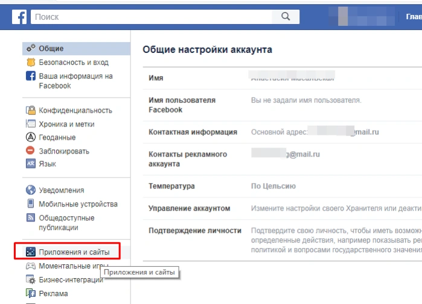Click the phone icon for Мобильные устройства
The width and height of the screenshot is (422, 304).
(31, 203)
